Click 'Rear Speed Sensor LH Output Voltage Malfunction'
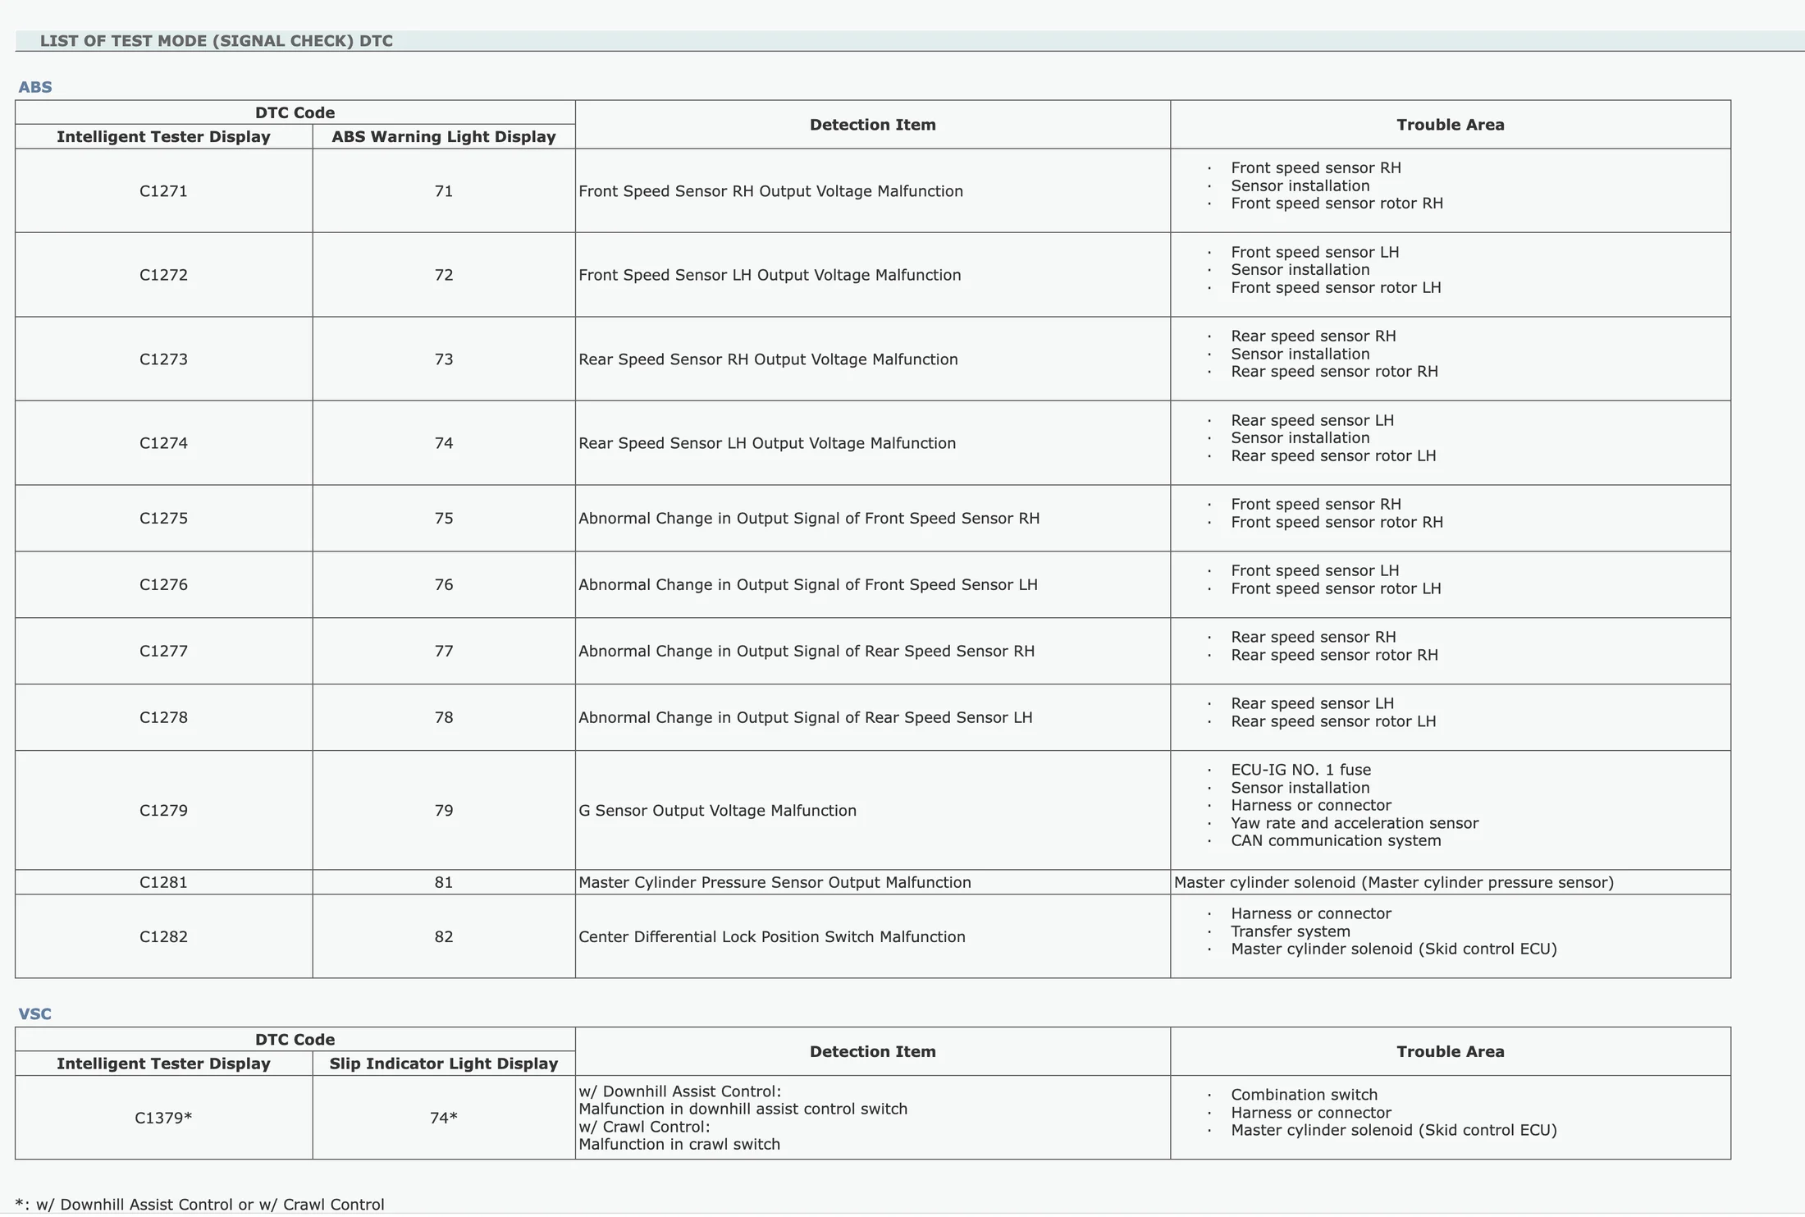Image resolution: width=1805 pixels, height=1217 pixels. pyautogui.click(x=767, y=443)
